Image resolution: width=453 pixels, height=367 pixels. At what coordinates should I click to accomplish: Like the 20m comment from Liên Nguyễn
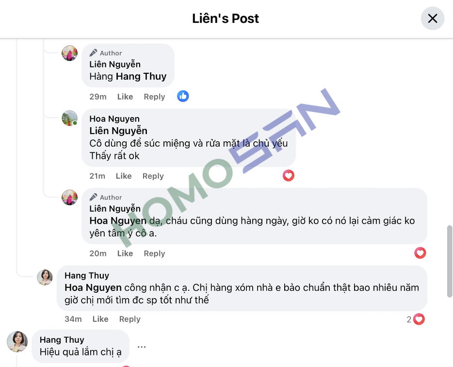(125, 253)
